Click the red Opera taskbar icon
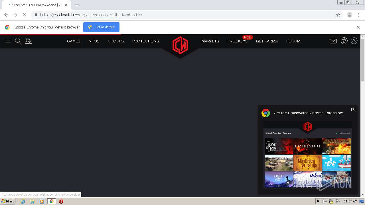Viewport: 365px width, 205px height. (x=61, y=201)
